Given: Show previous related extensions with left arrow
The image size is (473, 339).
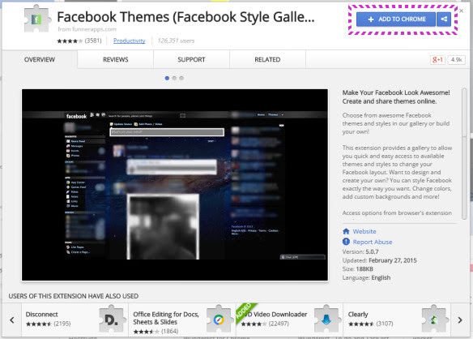Looking at the screenshot, I should (x=12, y=320).
